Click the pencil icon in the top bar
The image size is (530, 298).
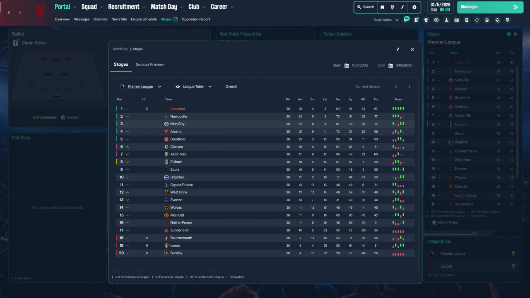coord(402,7)
